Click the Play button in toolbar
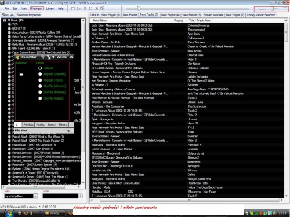Screen dimensions: 290x217 pos(79,9)
